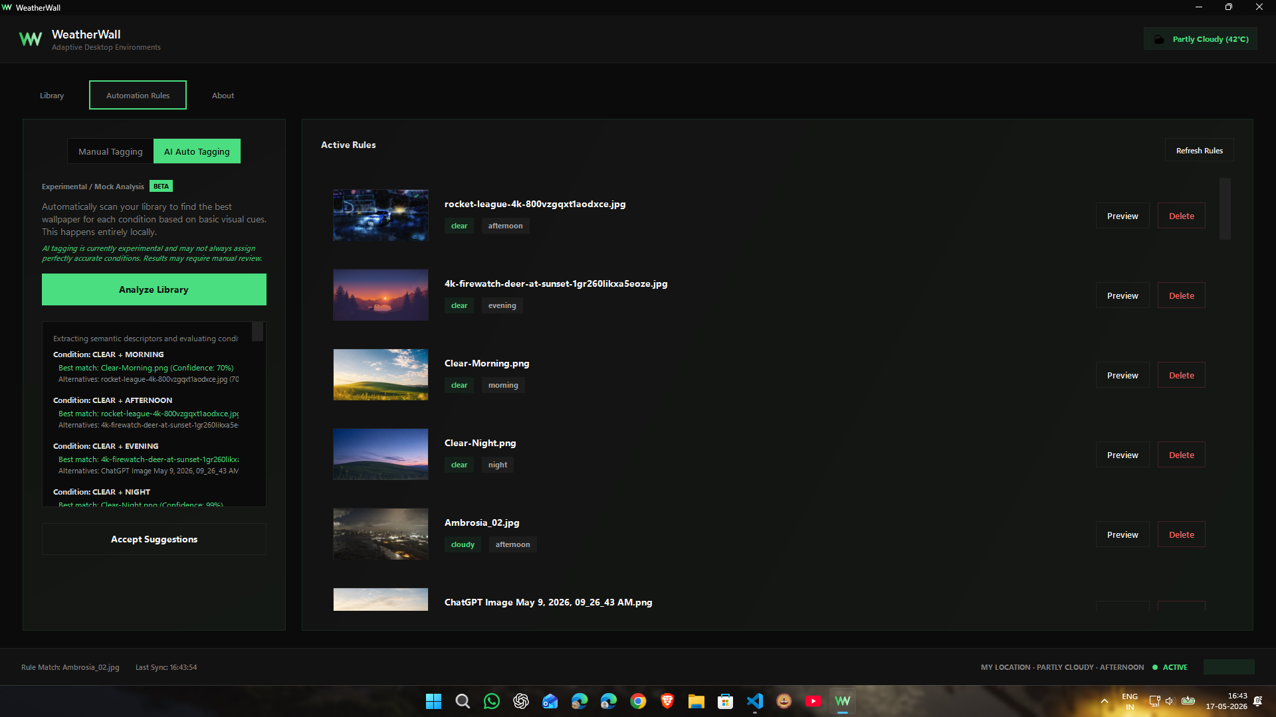Click the ACTIVE status indicator

(1170, 667)
